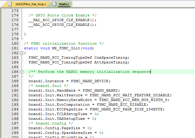195x138 pixels.
Task: Click FSMC_NAND_BANK2 value
Action: click(x=100, y=90)
